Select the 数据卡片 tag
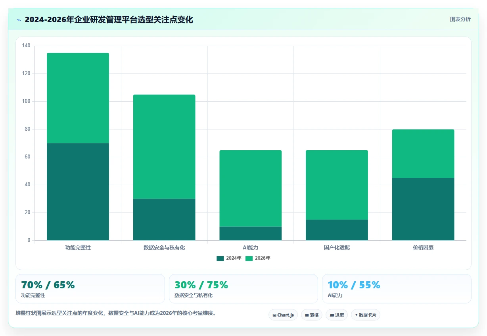 (x=366, y=315)
